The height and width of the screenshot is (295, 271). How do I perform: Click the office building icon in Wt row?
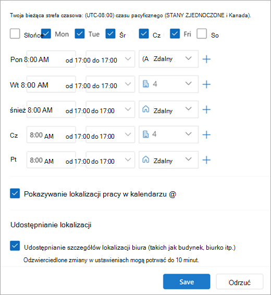[x=146, y=84]
